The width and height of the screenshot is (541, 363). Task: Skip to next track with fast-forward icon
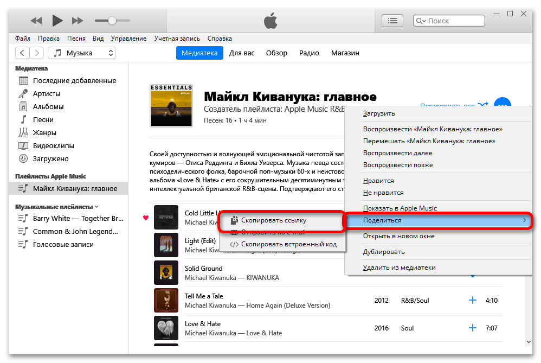click(x=78, y=21)
